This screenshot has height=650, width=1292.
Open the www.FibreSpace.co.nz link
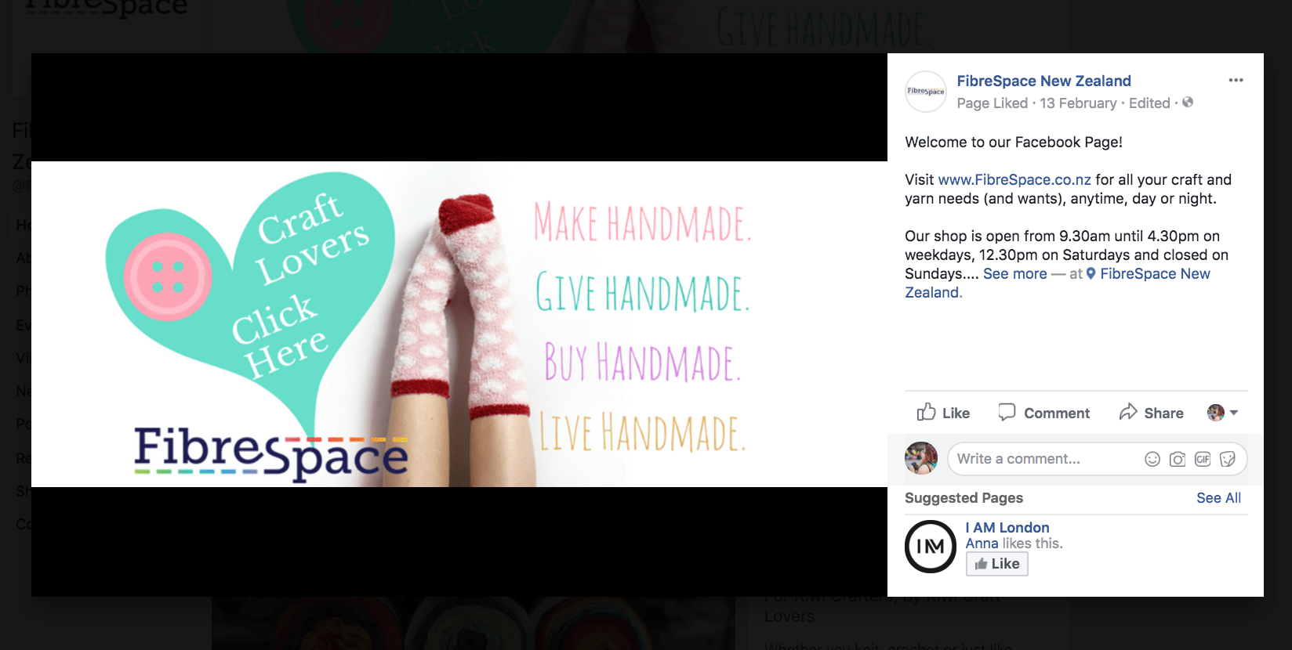(1014, 179)
